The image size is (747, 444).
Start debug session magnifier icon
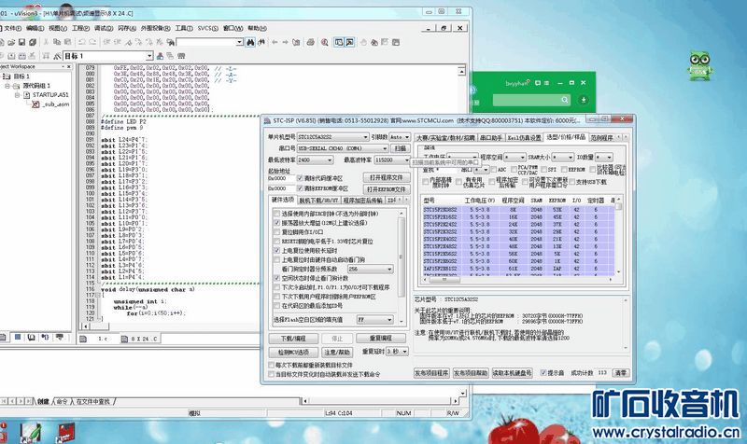tap(324, 42)
